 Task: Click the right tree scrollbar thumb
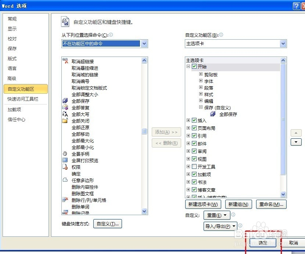pos(283,119)
